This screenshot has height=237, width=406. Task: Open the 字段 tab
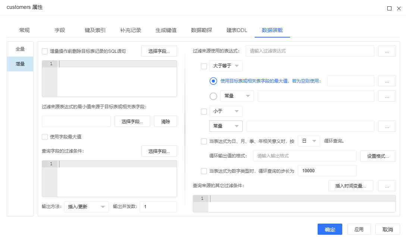60,30
